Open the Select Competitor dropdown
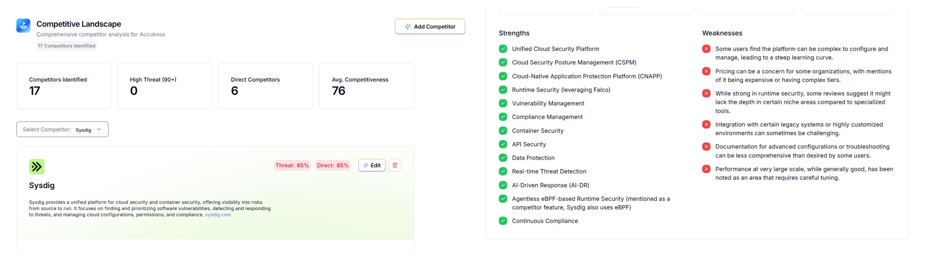Viewport: 935px width, 258px height. pyautogui.click(x=62, y=129)
